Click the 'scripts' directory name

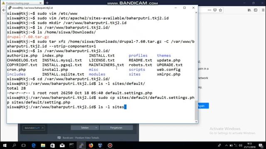coord(137,70)
